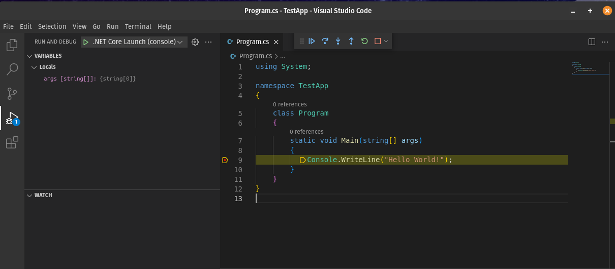Maximize the VS Code window
The image size is (615, 269).
(x=590, y=11)
